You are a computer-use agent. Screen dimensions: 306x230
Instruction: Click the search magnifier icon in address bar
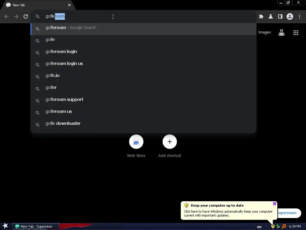point(37,17)
